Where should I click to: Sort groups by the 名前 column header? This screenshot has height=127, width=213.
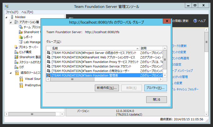click(95, 48)
